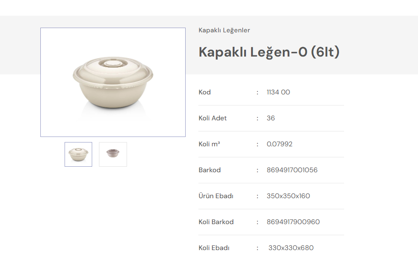Click the Koli m³ label
418x262 pixels.
pyautogui.click(x=209, y=144)
